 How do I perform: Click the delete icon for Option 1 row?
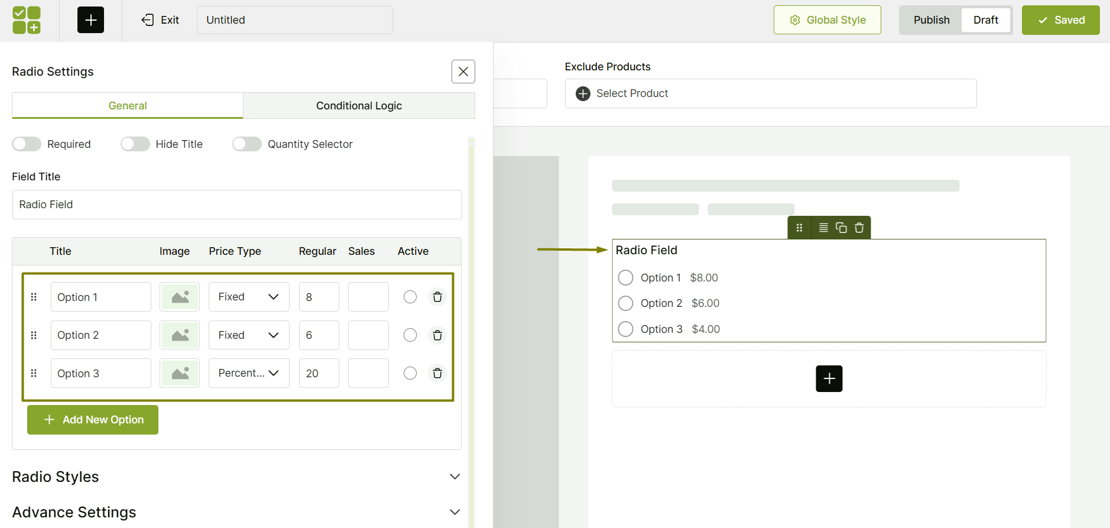[x=437, y=297]
